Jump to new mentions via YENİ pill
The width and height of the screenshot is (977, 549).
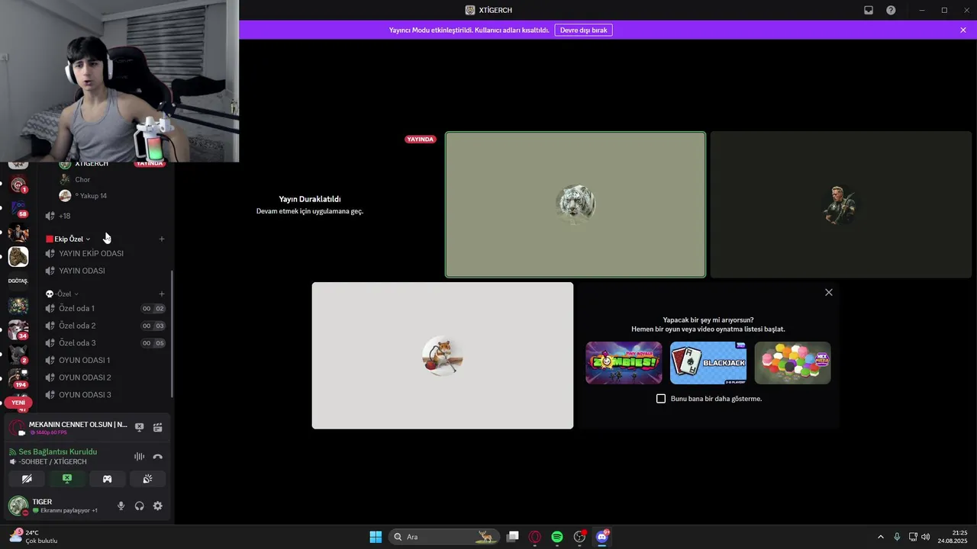[18, 403]
